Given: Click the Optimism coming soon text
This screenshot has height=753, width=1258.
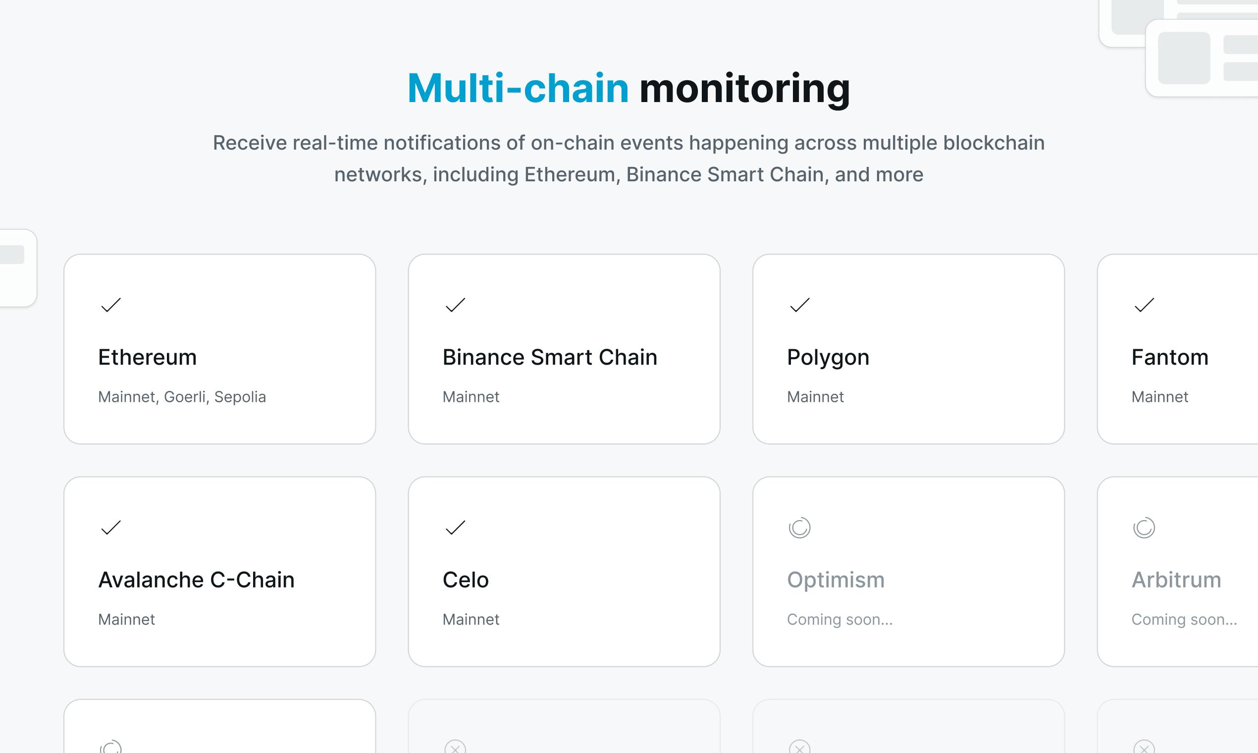Looking at the screenshot, I should 839,620.
